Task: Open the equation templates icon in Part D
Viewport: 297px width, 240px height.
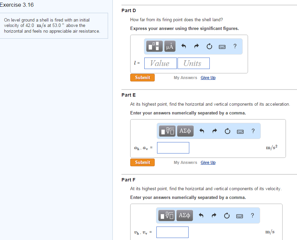Action: click(154, 46)
